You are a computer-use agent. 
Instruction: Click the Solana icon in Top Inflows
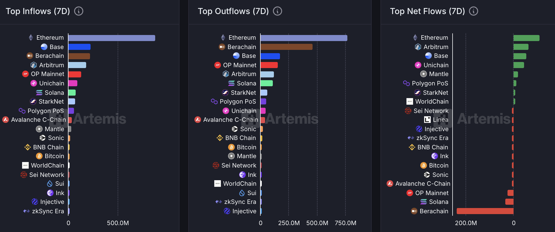tap(39, 93)
